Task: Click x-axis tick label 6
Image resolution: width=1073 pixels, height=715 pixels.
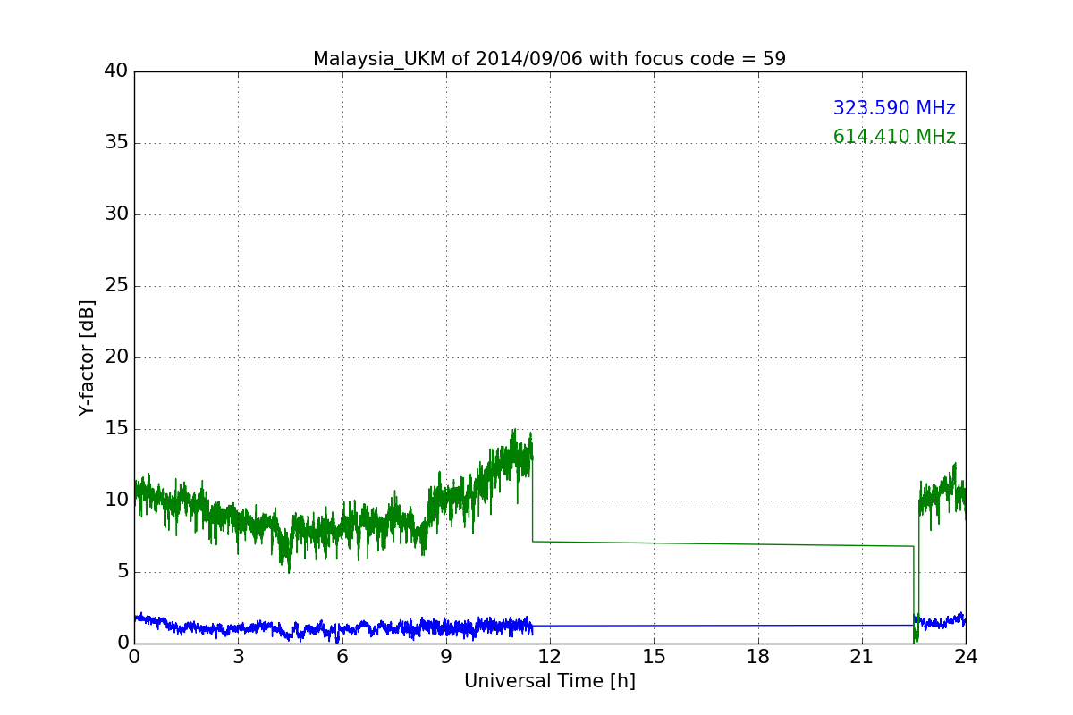Action: click(x=342, y=657)
